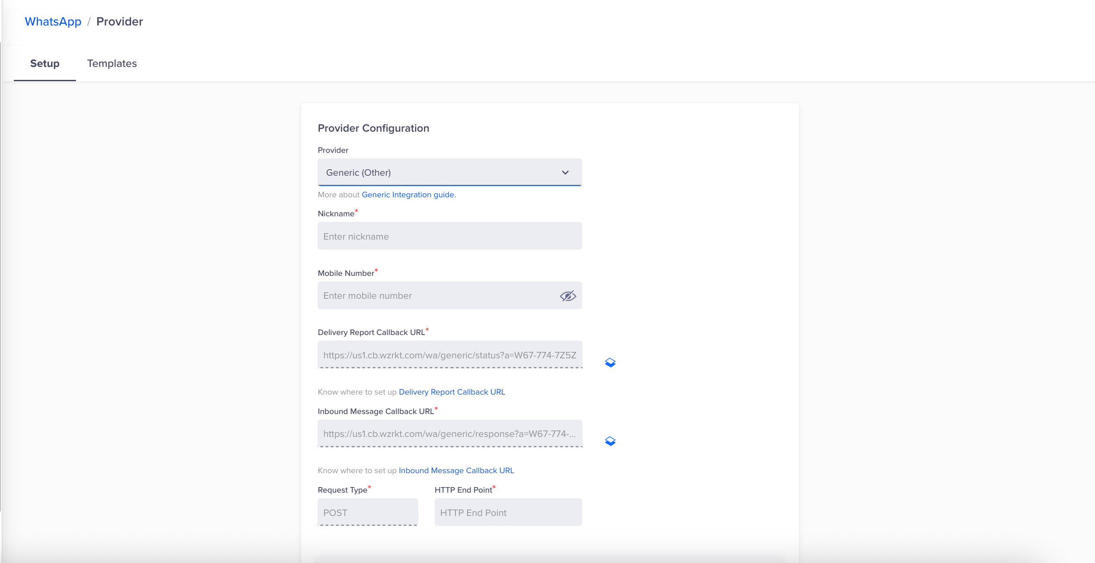The image size is (1095, 563).
Task: Click the Enter nickname field
Action: click(449, 236)
